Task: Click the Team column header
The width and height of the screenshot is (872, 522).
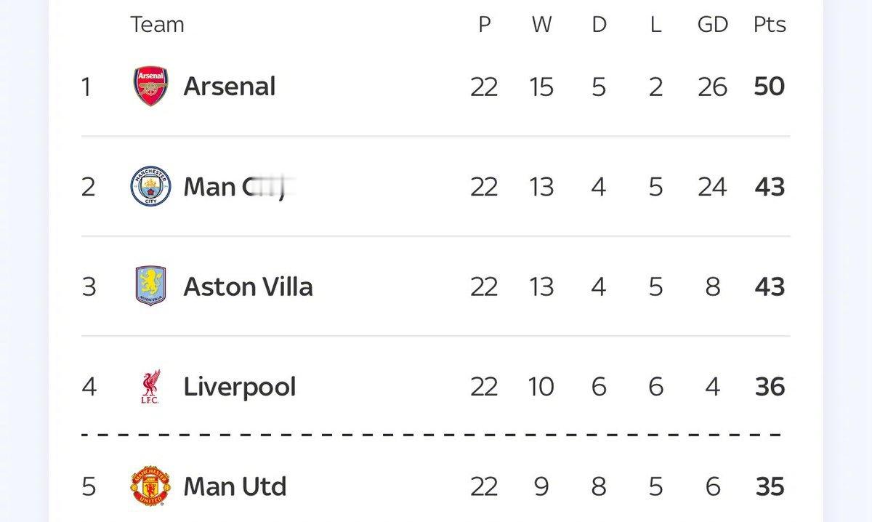Action: (x=157, y=25)
